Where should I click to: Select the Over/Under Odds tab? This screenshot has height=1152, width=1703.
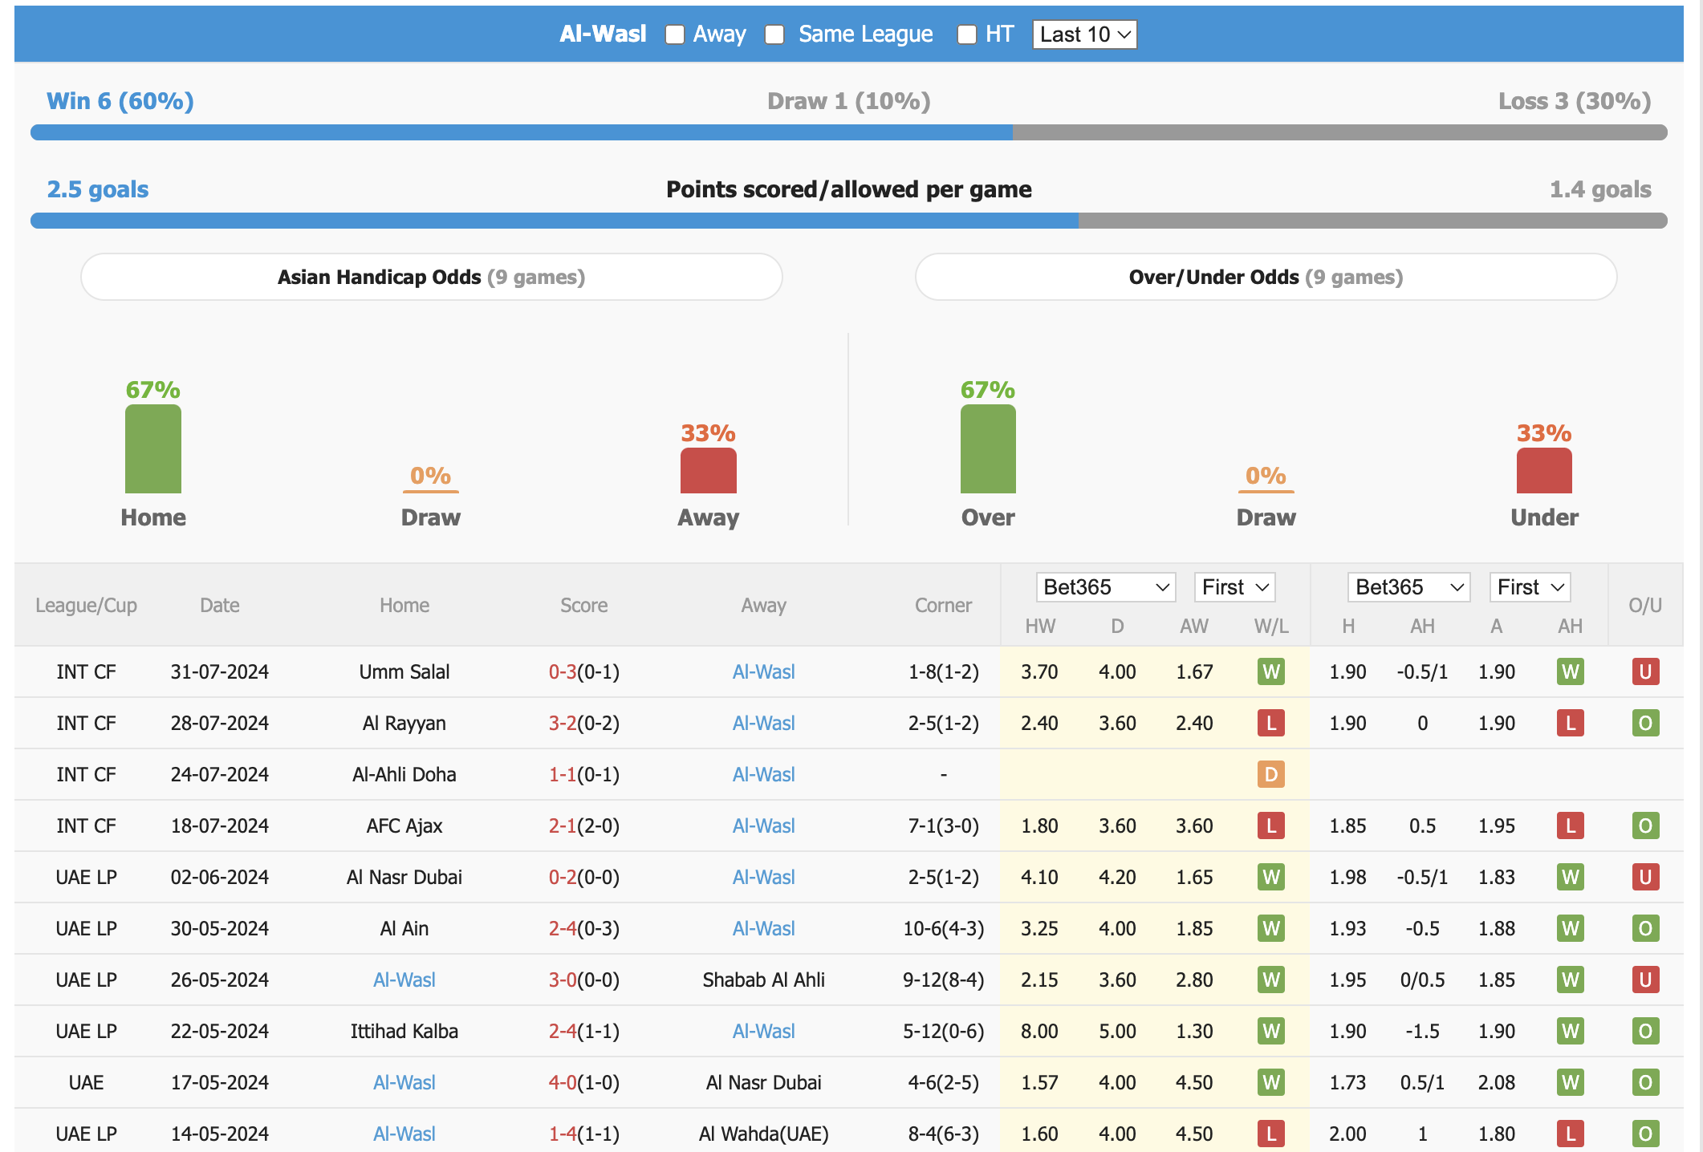tap(1266, 277)
